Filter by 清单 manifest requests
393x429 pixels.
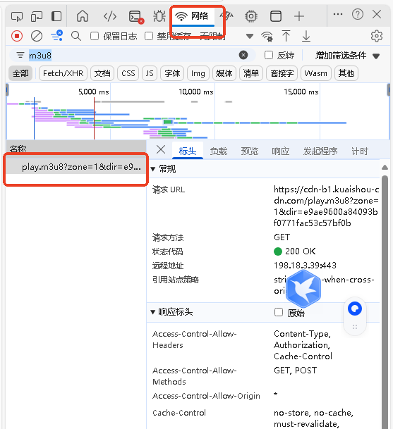coord(250,73)
